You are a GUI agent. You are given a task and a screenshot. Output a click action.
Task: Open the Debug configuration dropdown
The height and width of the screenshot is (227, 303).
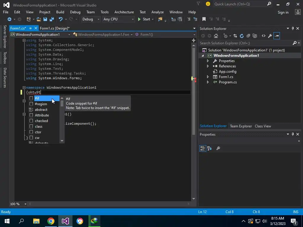tap(91, 19)
